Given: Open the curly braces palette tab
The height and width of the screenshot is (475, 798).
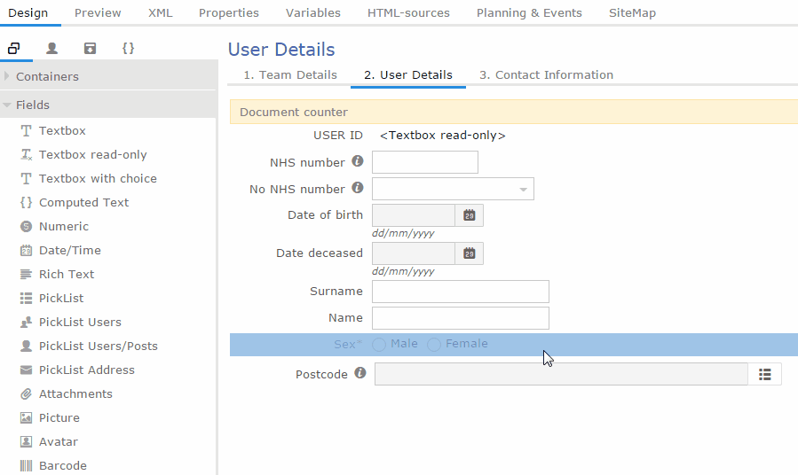Looking at the screenshot, I should coord(128,48).
